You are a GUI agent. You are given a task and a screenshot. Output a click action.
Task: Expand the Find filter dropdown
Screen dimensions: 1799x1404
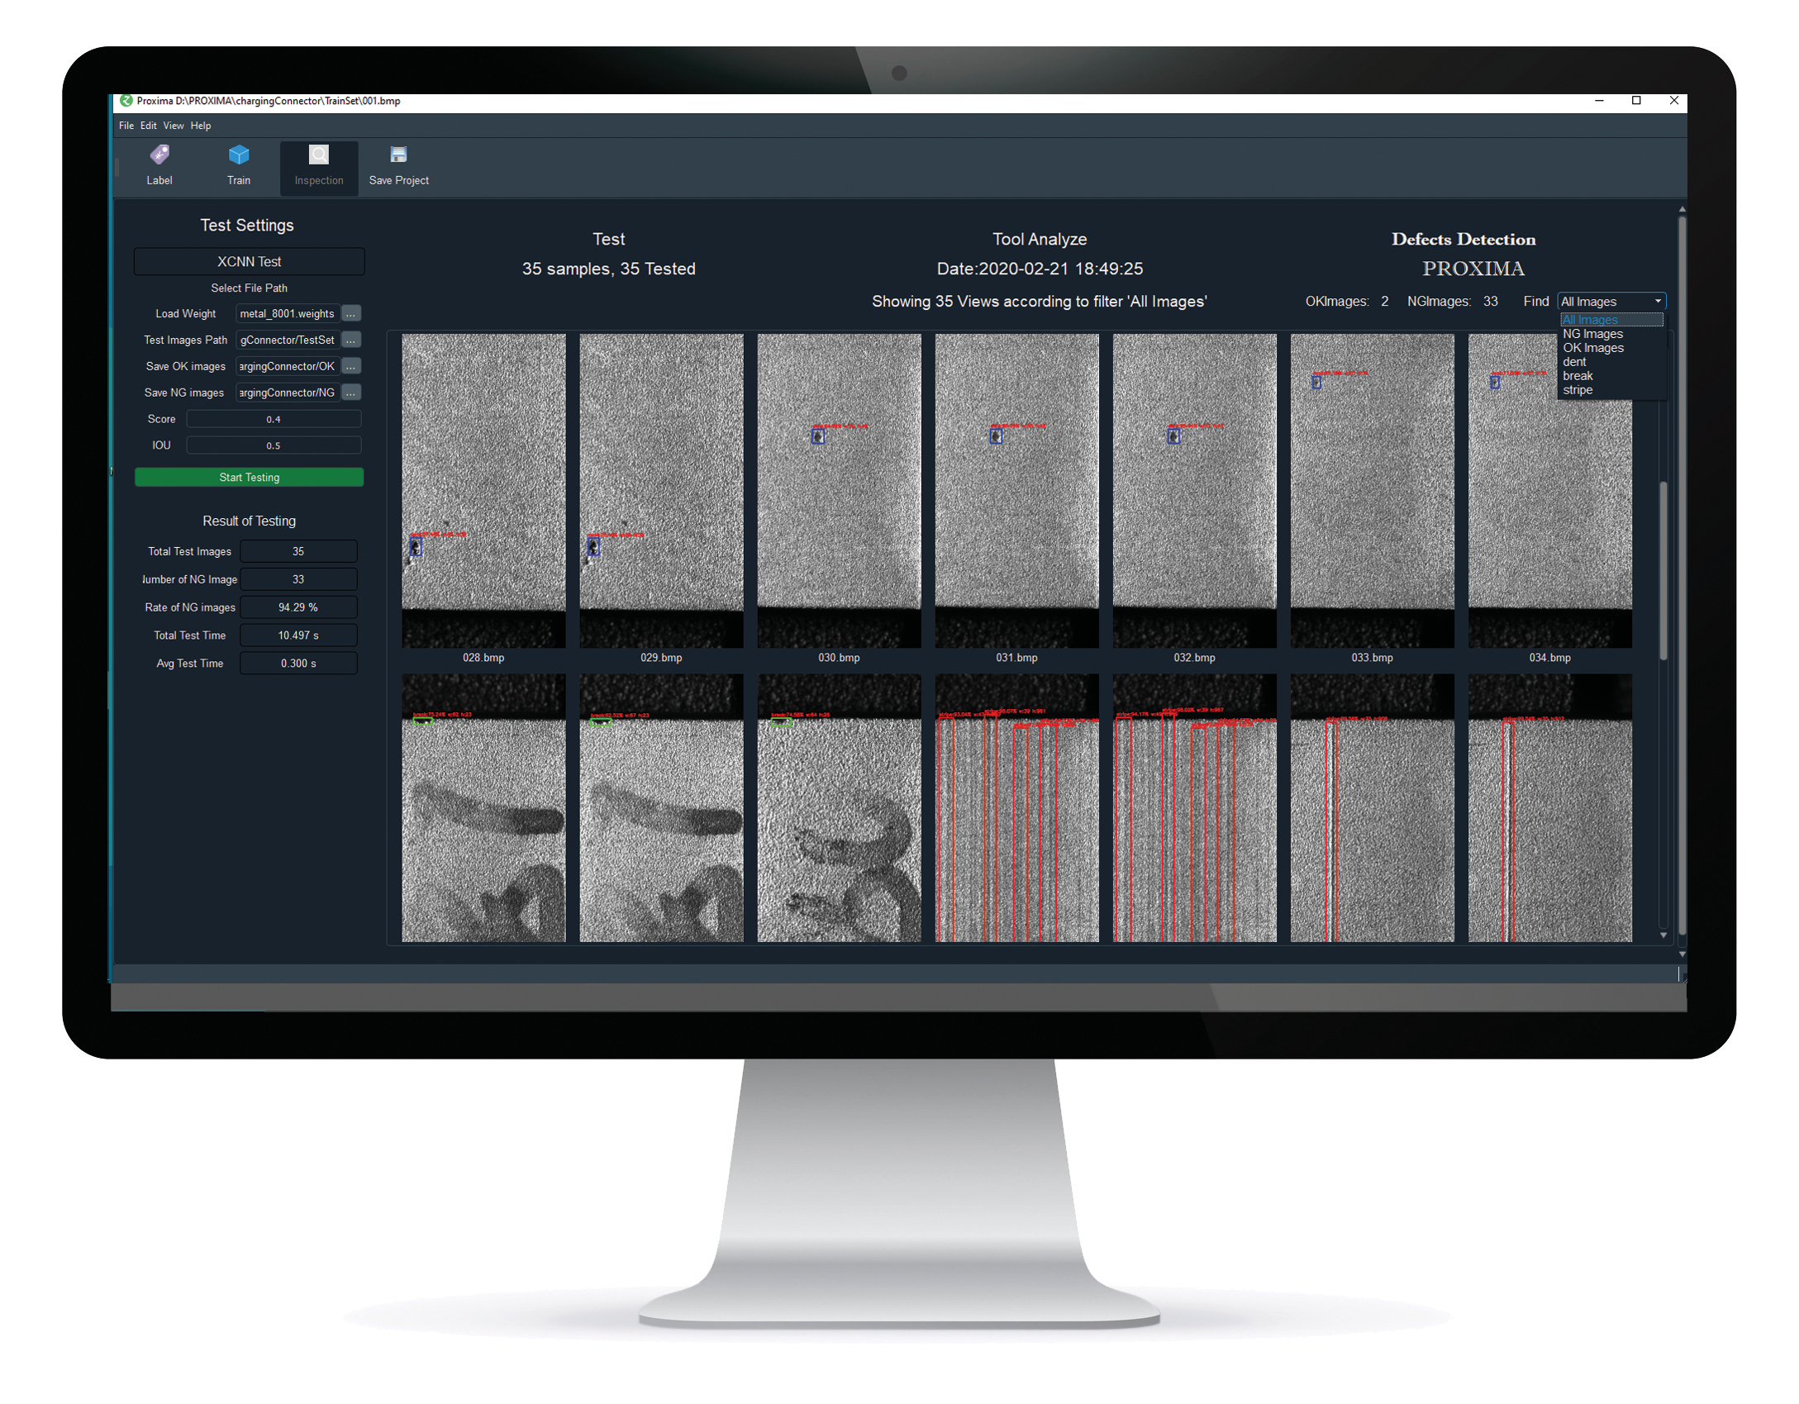tap(1611, 302)
